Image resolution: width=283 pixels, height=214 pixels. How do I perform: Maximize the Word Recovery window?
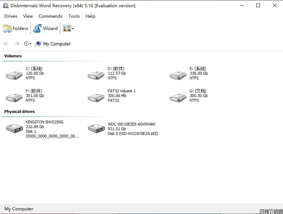[x=258, y=6]
